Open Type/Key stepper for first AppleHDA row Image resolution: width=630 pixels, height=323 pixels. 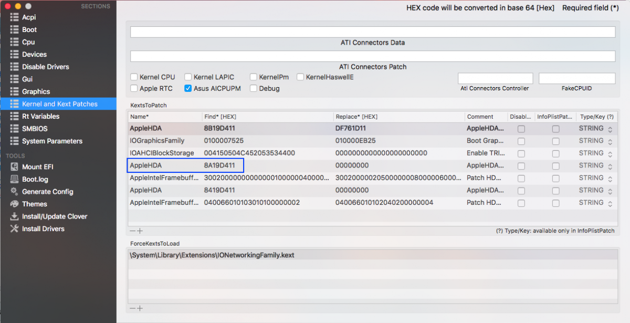(x=610, y=129)
